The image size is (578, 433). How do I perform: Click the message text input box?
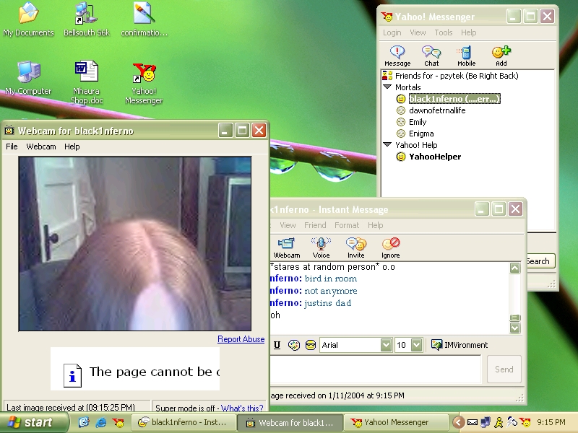click(x=375, y=369)
